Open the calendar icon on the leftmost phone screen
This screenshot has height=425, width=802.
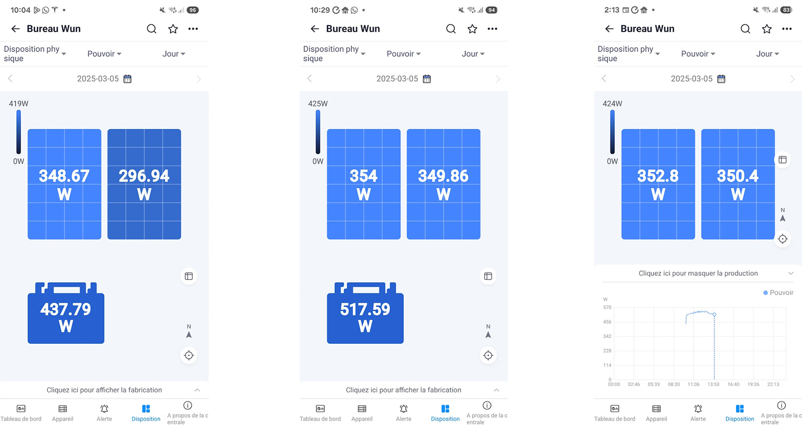127,79
